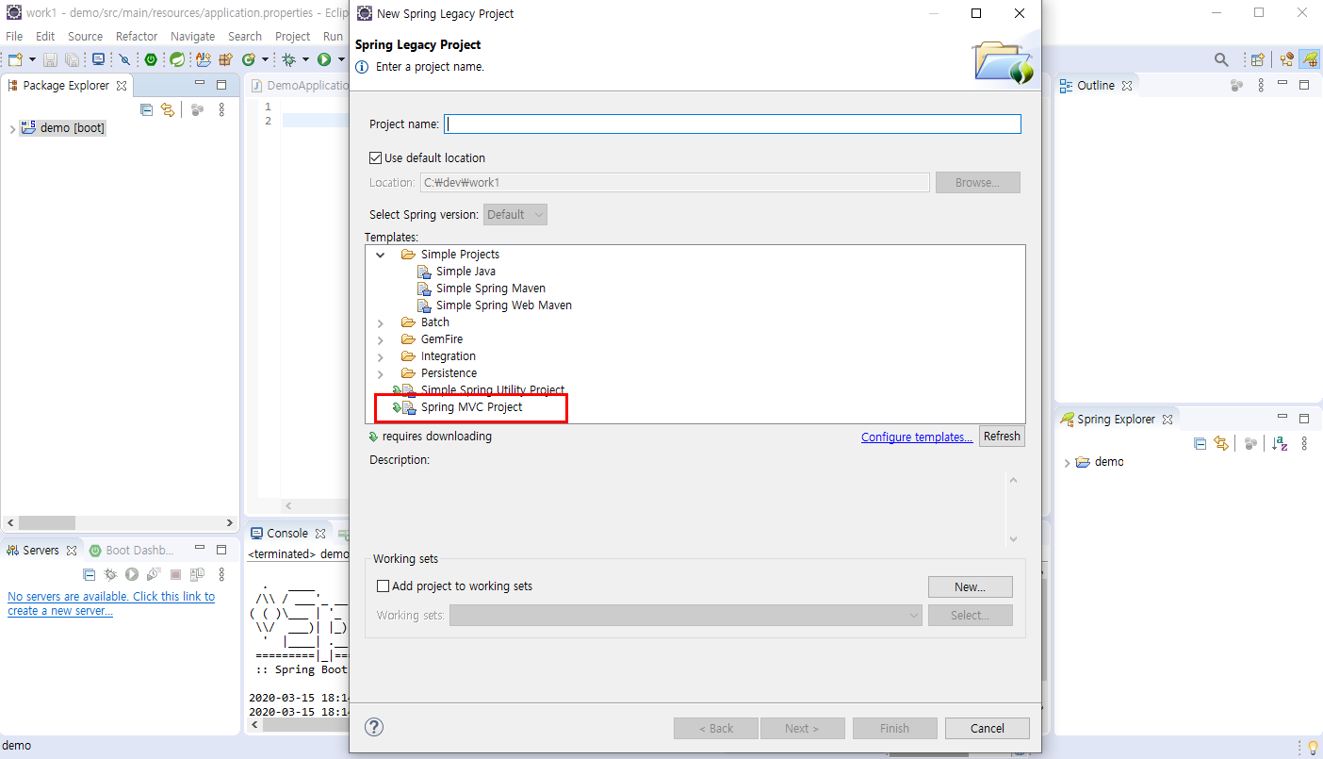Open the Outline view menu

coord(1262,85)
